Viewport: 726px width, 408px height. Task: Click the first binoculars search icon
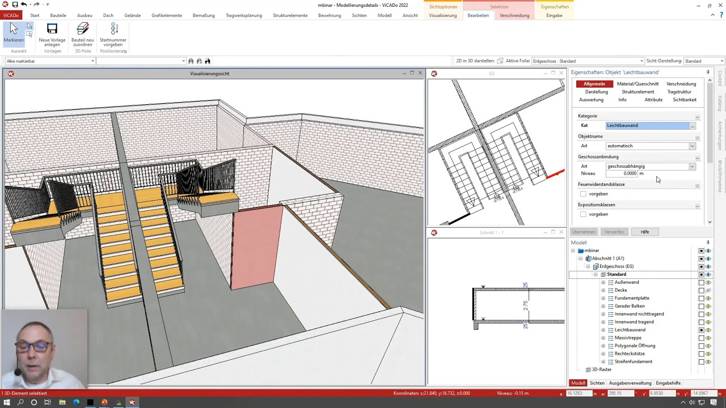tap(191, 61)
